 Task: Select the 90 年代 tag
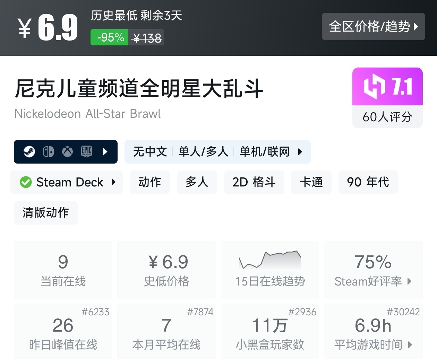[x=368, y=182]
